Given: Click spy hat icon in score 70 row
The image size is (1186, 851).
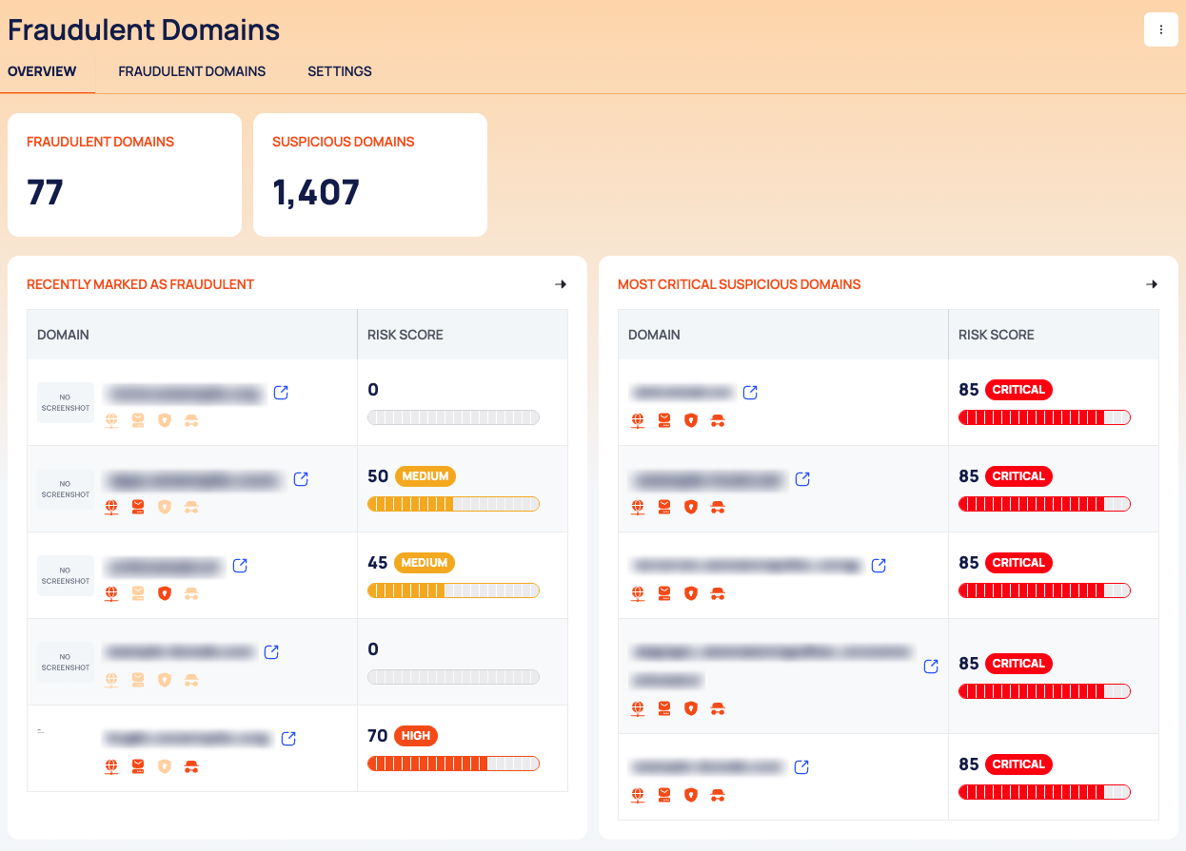Looking at the screenshot, I should pyautogui.click(x=191, y=766).
